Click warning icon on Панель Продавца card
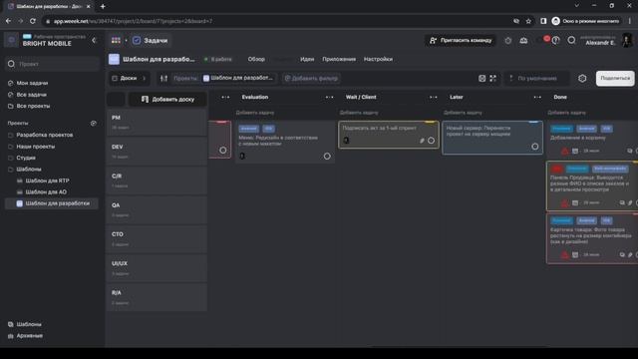The height and width of the screenshot is (359, 638). click(x=565, y=202)
